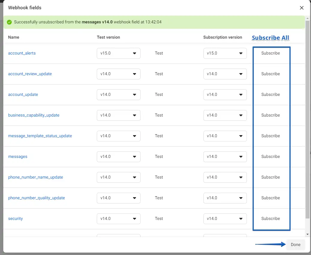Click the green success checkmark icon
Image resolution: width=311 pixels, height=255 pixels.
point(9,22)
